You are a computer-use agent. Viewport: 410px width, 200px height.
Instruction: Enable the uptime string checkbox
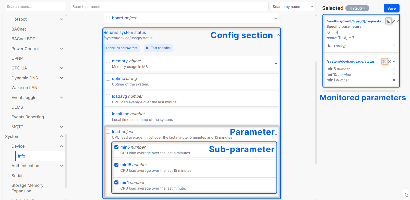108,78
